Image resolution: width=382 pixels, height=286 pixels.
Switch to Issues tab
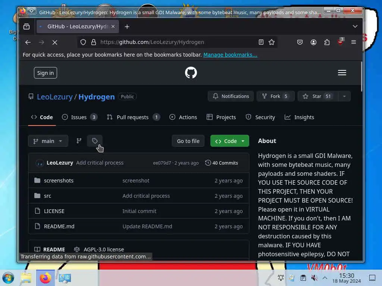coord(80,117)
